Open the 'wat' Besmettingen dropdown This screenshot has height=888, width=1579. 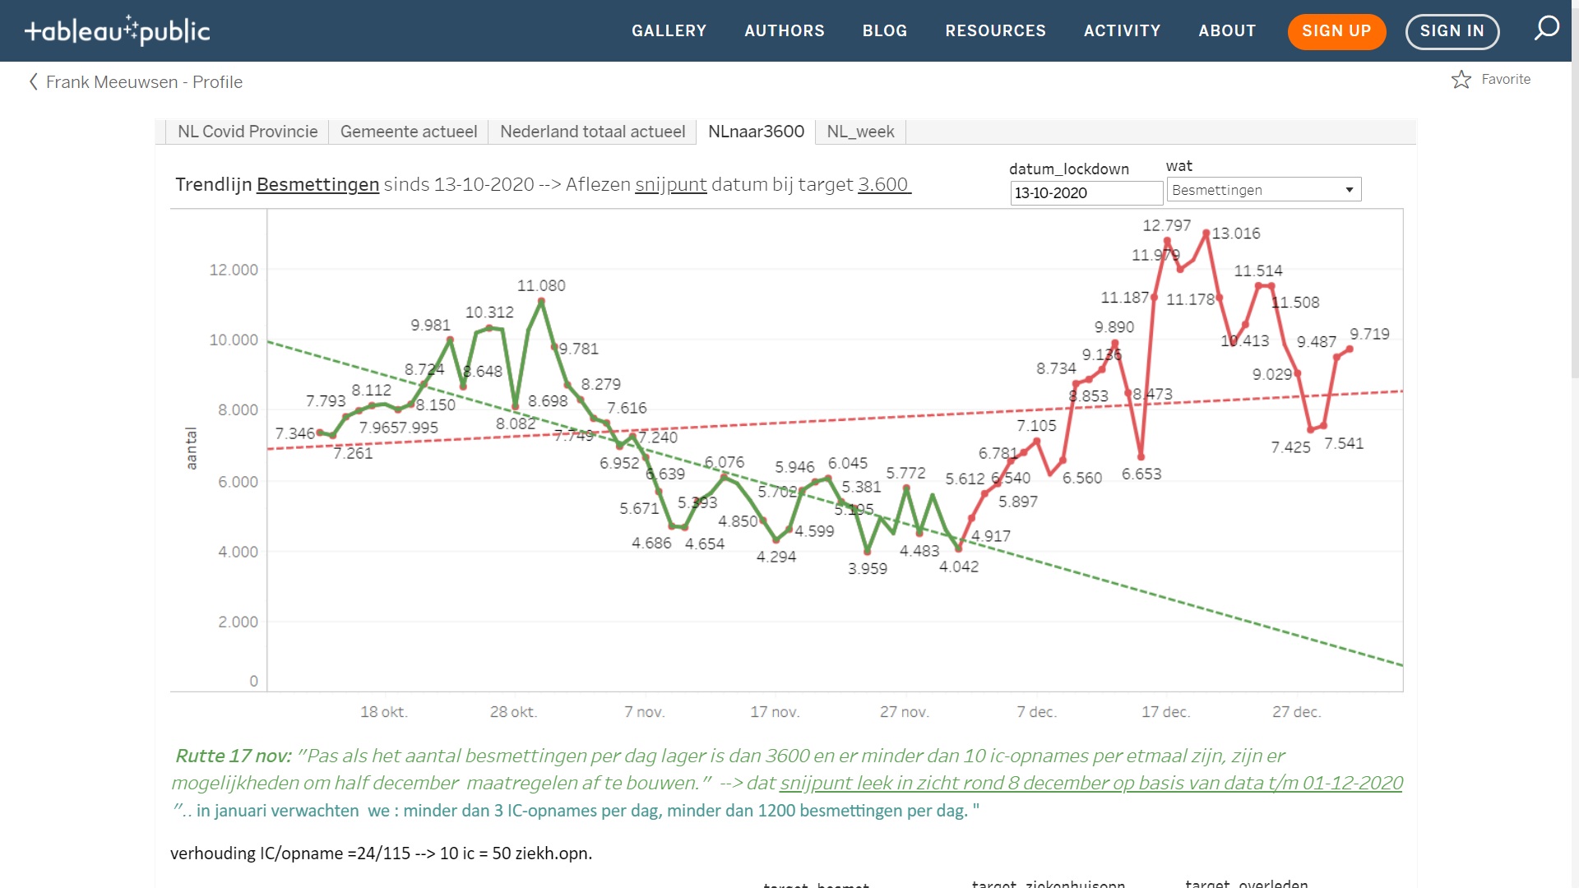tap(1263, 190)
